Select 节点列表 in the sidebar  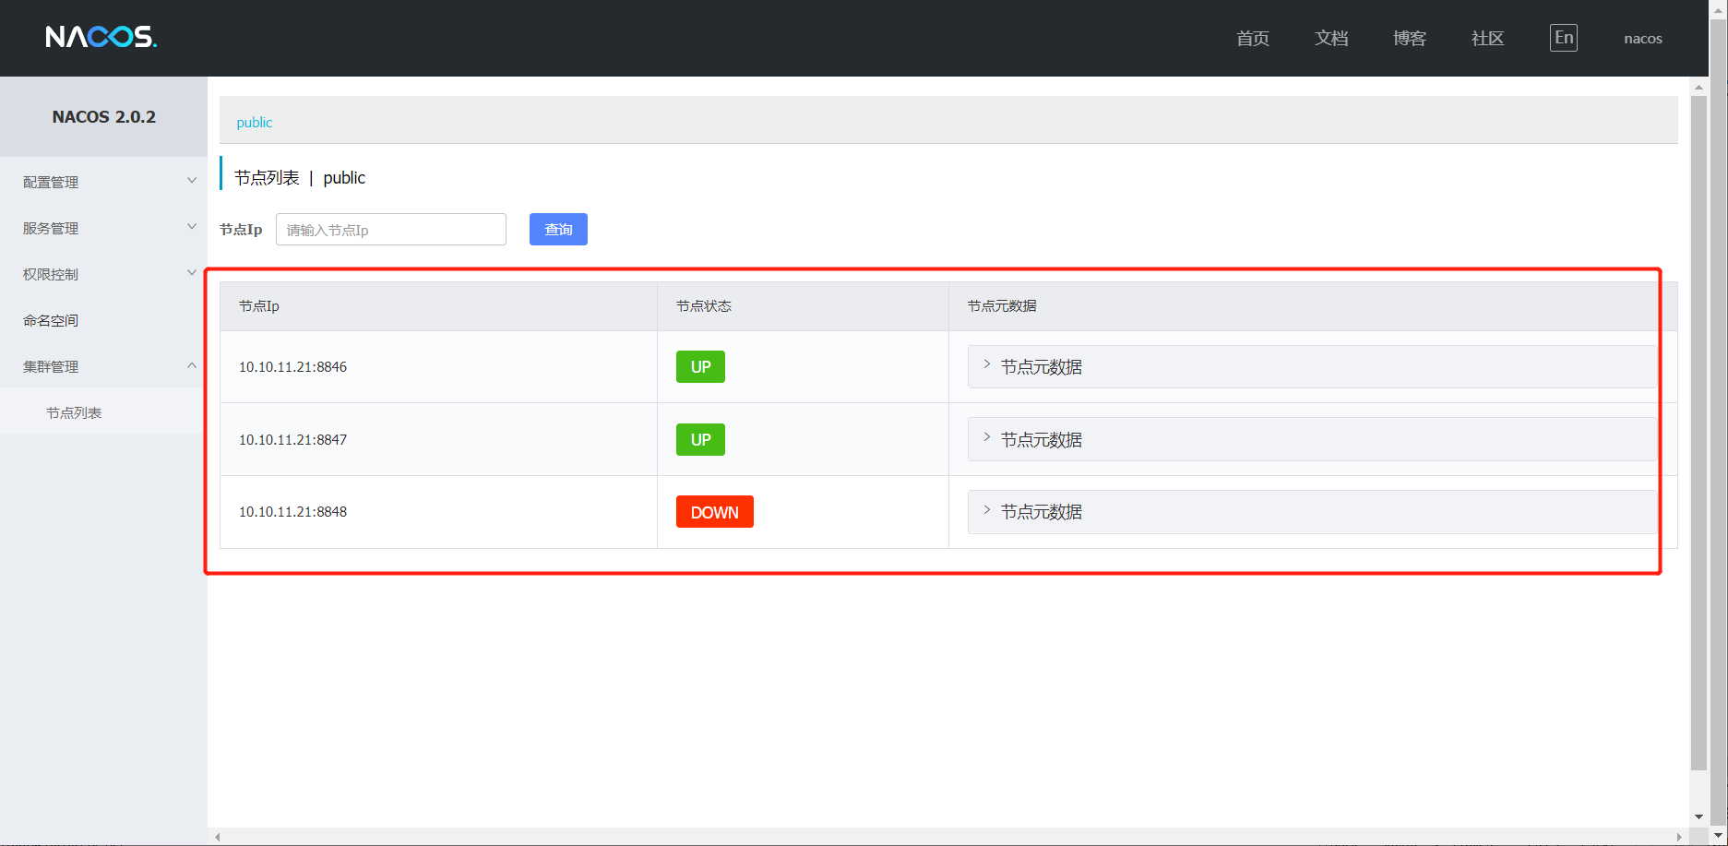(103, 412)
